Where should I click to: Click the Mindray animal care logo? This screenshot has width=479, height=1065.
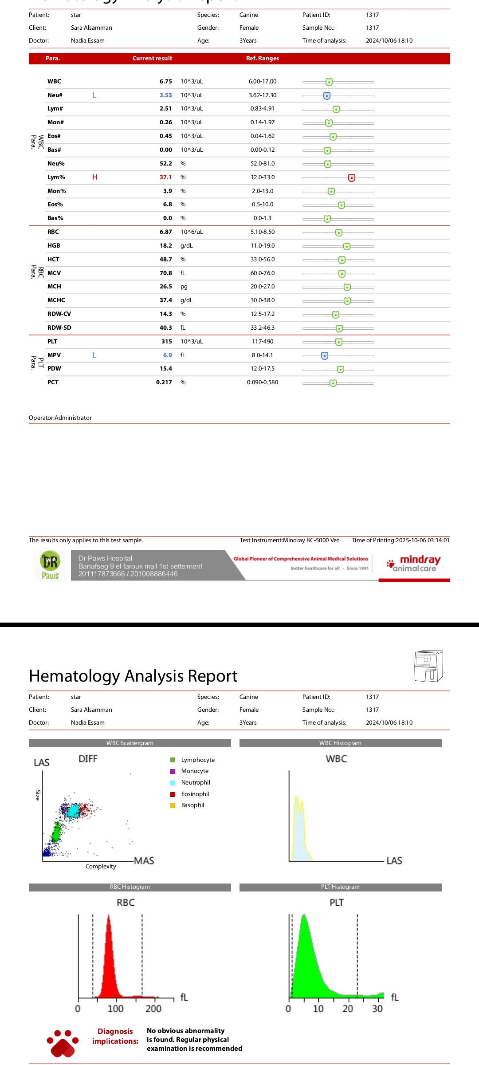point(414,564)
